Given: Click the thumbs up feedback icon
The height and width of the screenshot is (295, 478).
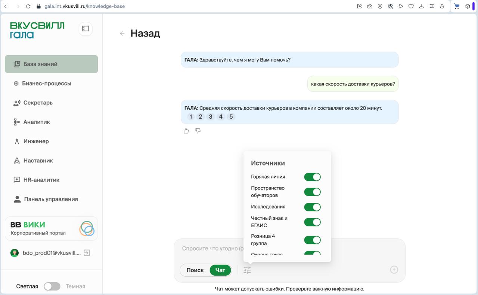Looking at the screenshot, I should pos(186,131).
